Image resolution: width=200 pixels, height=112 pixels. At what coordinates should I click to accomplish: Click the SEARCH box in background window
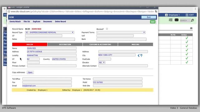(185, 21)
